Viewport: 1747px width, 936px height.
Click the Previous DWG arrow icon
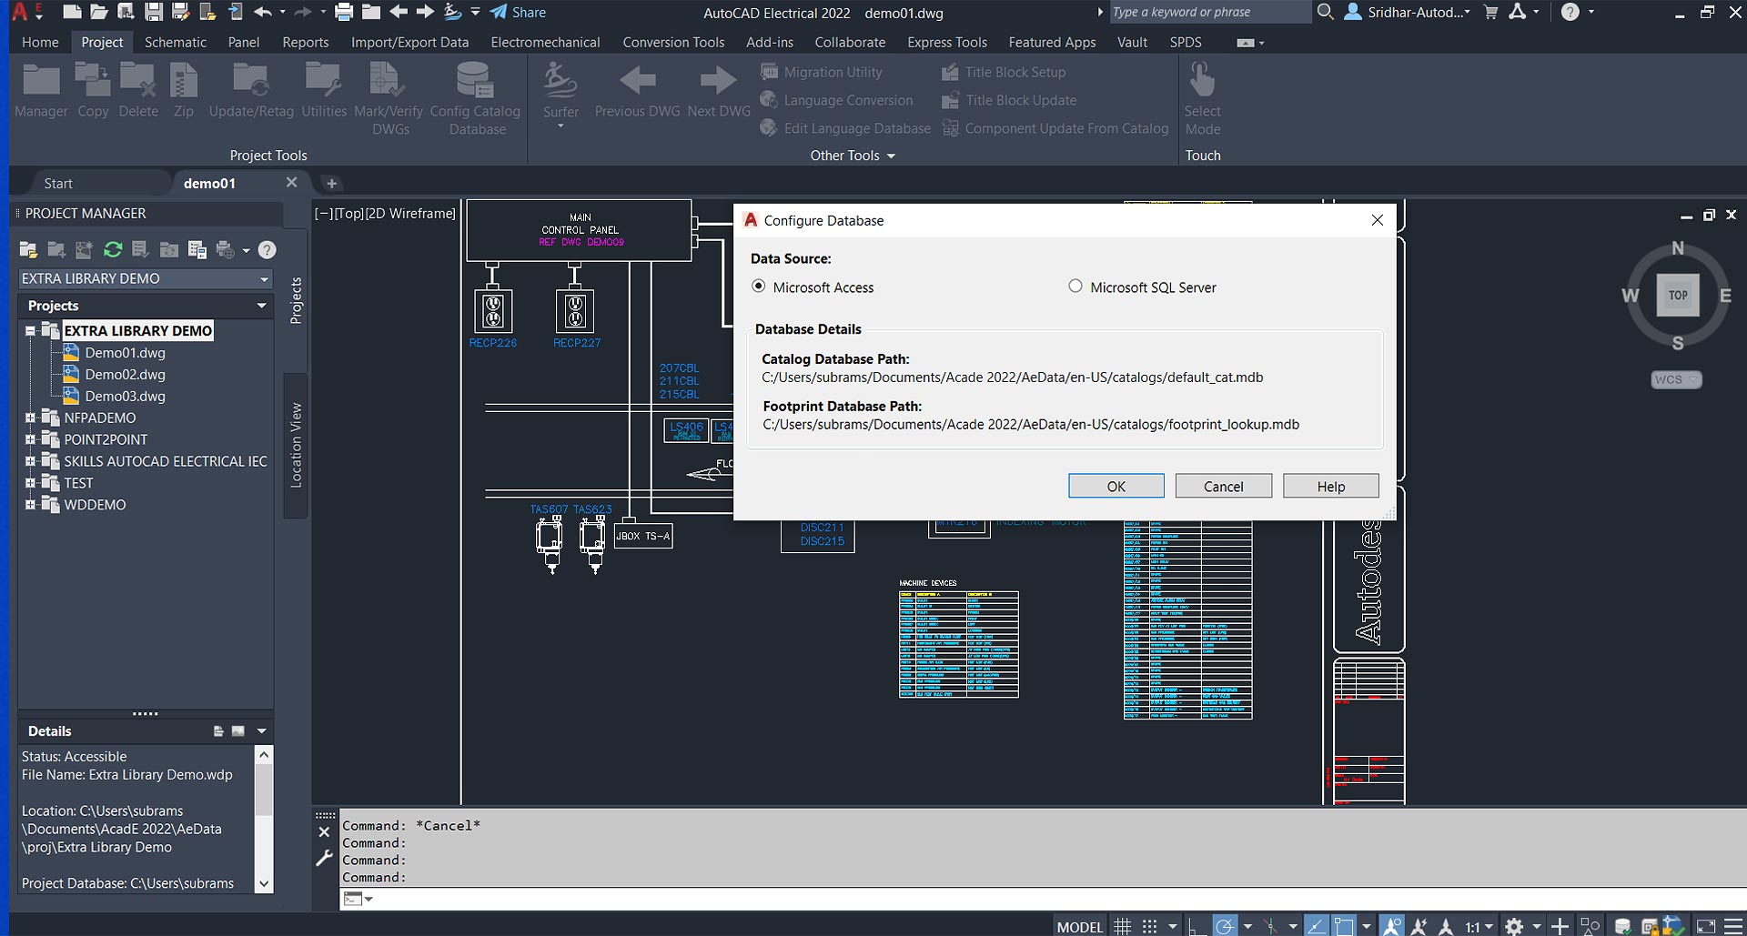point(637,82)
